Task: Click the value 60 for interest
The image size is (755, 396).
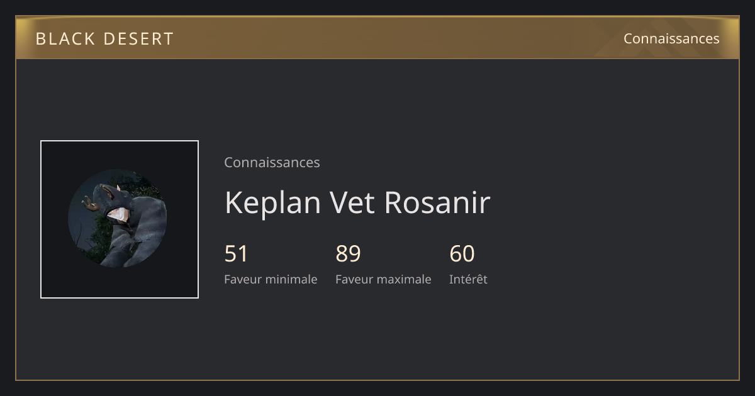Action: click(x=462, y=254)
